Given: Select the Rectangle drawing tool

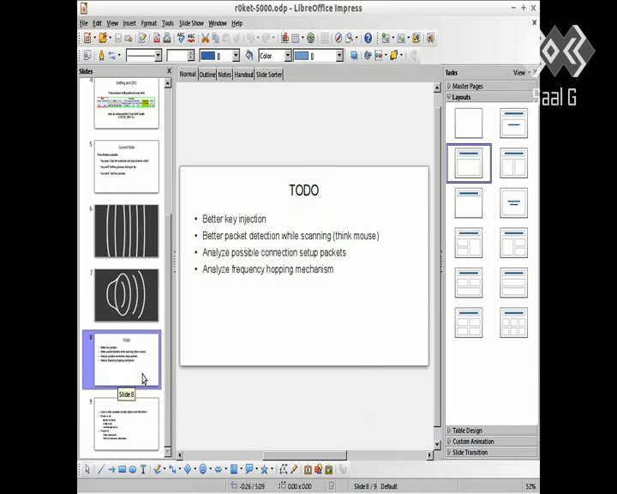Looking at the screenshot, I should click(x=122, y=469).
